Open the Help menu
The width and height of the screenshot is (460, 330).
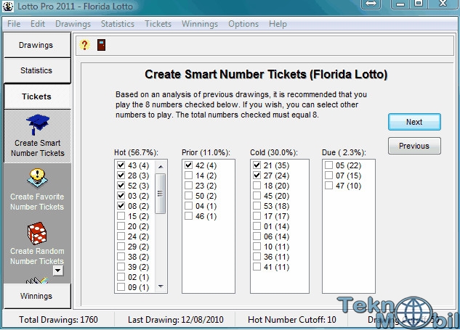click(x=278, y=24)
